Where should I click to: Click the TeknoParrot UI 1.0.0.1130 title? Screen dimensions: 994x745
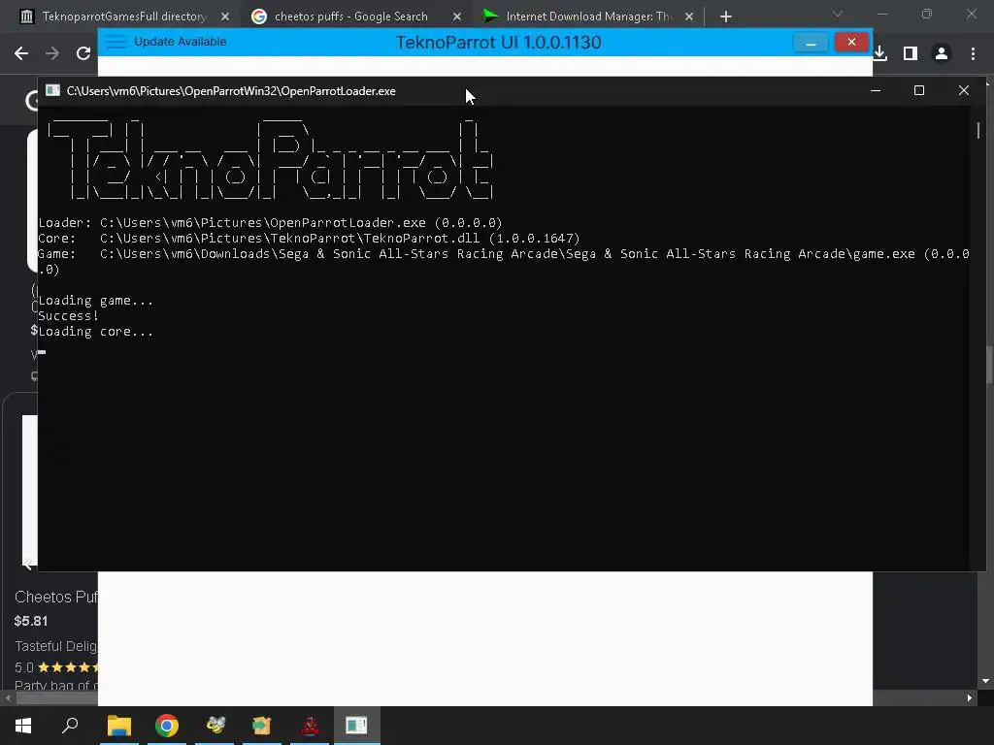(498, 43)
